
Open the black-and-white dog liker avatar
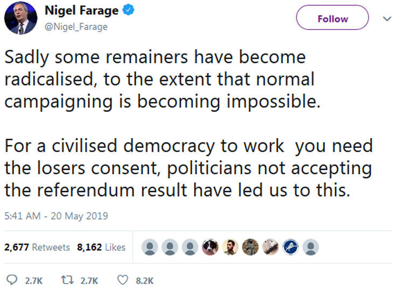pos(209,247)
